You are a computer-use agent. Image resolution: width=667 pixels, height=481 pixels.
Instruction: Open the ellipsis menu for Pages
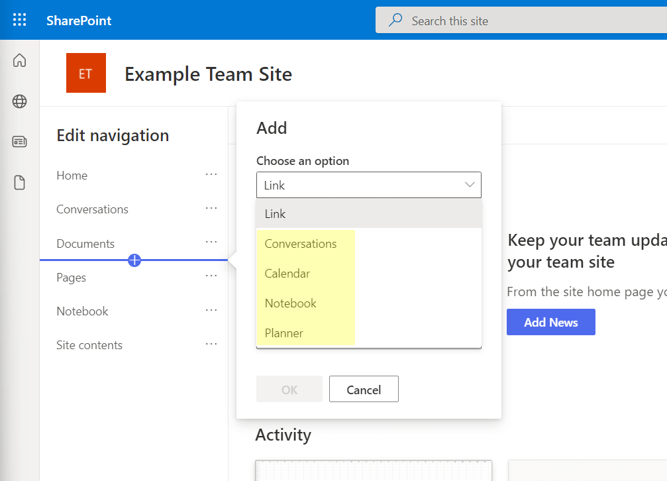coord(211,276)
